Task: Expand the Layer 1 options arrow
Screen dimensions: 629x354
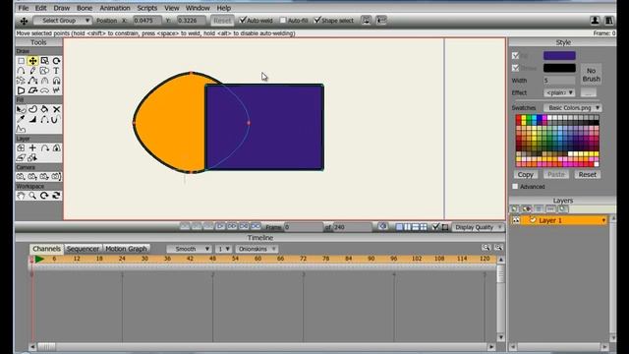Action: tap(603, 220)
